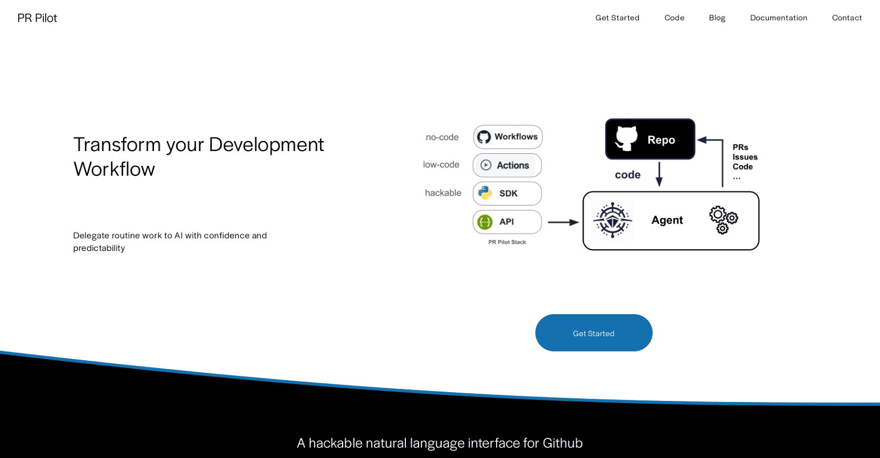Click the play icon in Actions pill
Screen dimensions: 880x458
(x=486, y=165)
